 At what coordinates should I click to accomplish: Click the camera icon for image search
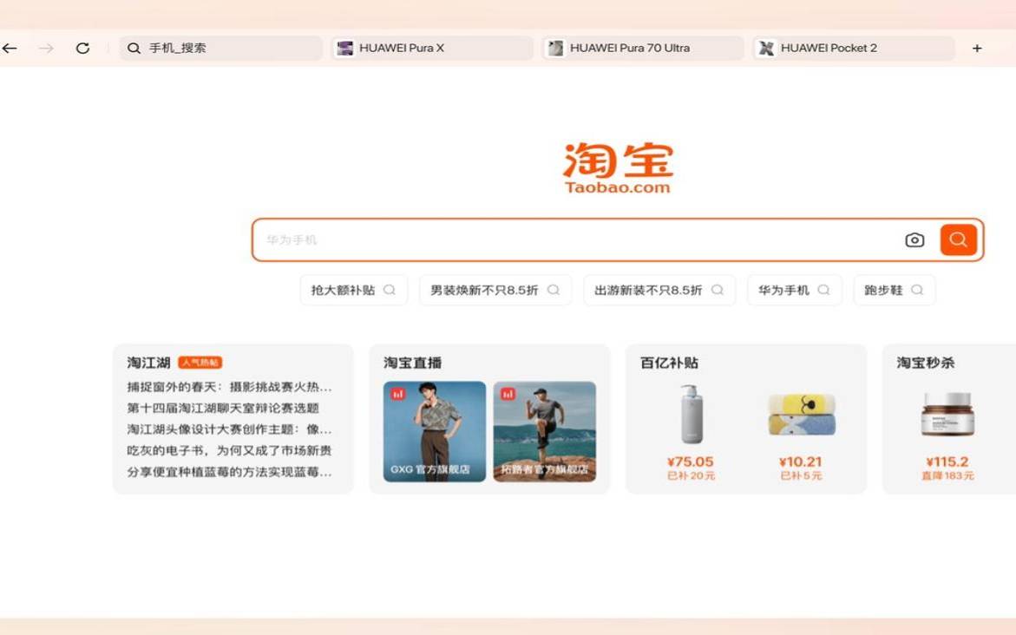pyautogui.click(x=914, y=239)
